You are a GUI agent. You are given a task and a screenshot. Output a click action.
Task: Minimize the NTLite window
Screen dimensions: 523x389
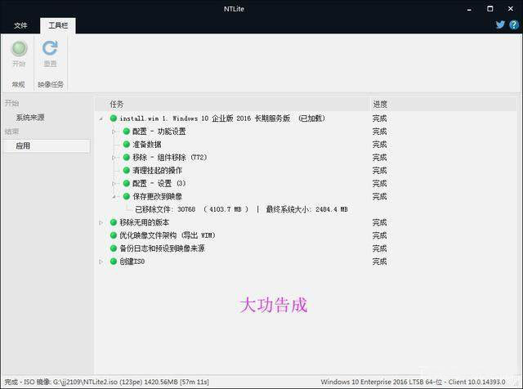[x=469, y=9]
